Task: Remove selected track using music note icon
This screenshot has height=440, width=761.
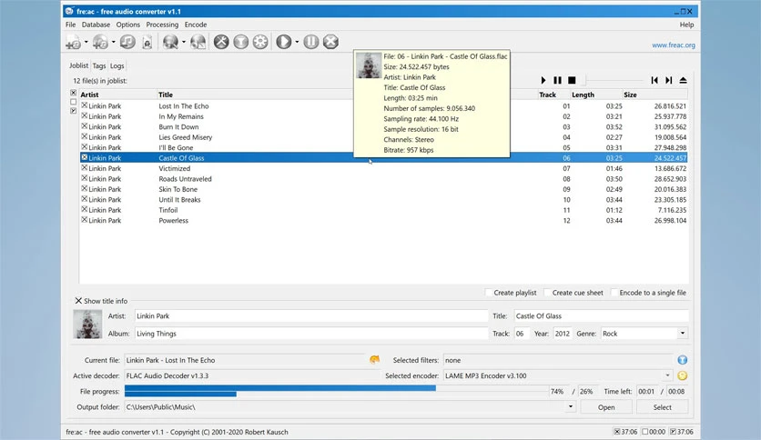Action: (127, 42)
